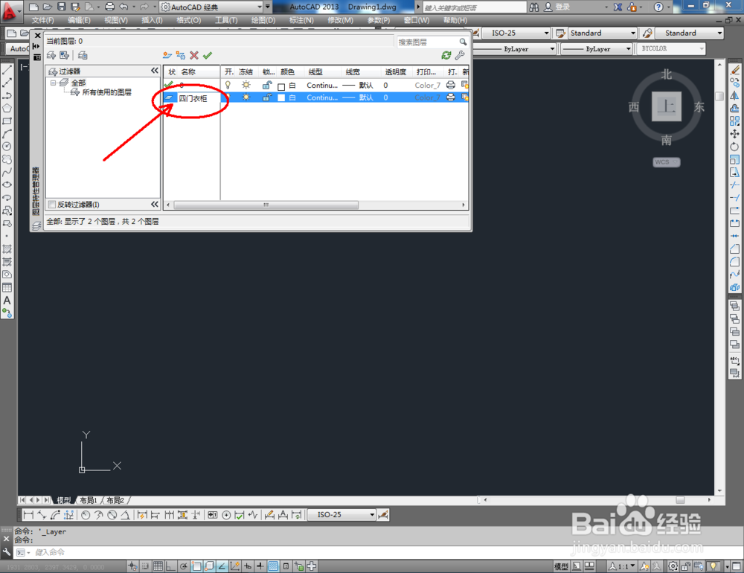Select the Hatch tool
744x573 pixels.
point(7,249)
